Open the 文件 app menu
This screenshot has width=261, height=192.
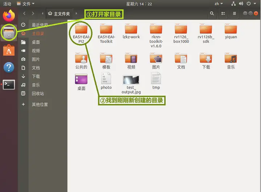coord(26,4)
